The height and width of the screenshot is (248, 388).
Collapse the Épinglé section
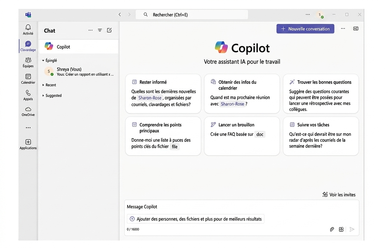click(43, 60)
